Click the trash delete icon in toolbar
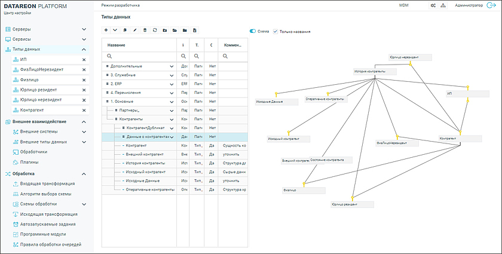This screenshot has width=502, height=254. 145,30
